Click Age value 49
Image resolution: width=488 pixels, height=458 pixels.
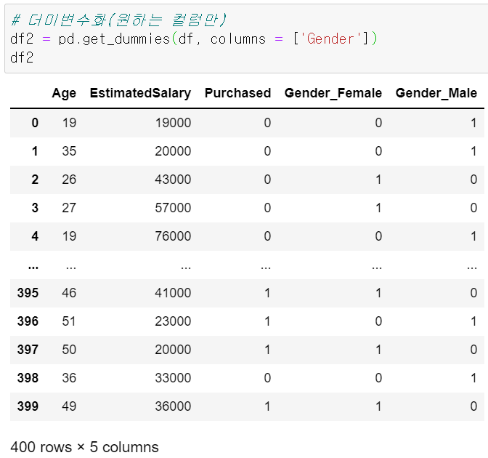[x=69, y=406]
